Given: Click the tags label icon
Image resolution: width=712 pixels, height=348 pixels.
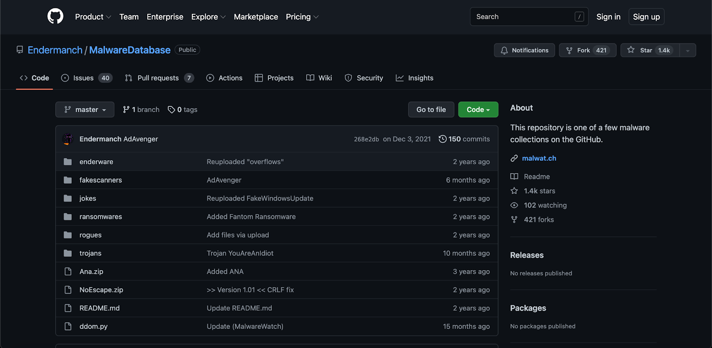Looking at the screenshot, I should pos(171,109).
